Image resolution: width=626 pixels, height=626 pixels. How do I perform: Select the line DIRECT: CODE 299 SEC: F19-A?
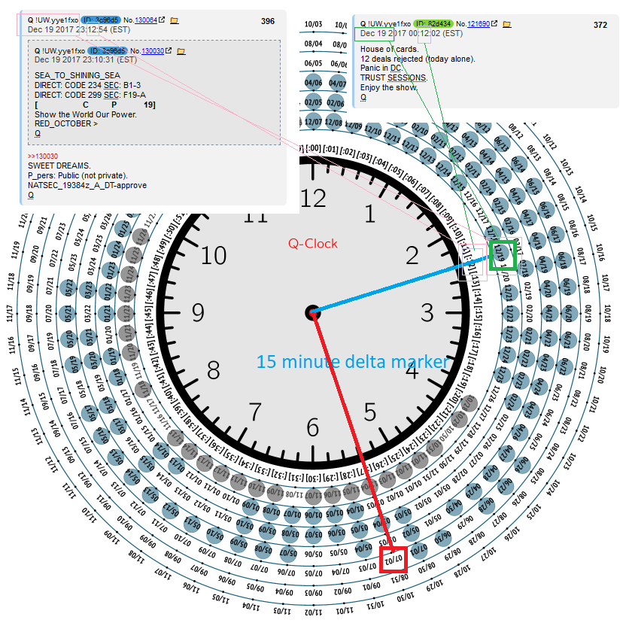[90, 95]
